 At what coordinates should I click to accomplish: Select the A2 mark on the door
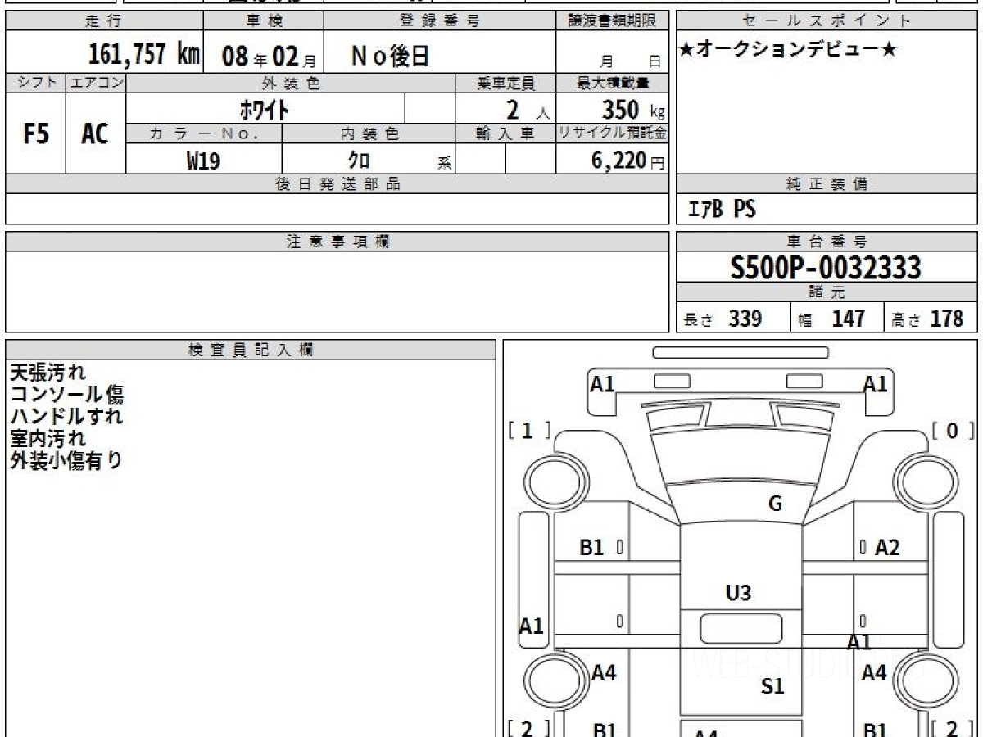887,548
